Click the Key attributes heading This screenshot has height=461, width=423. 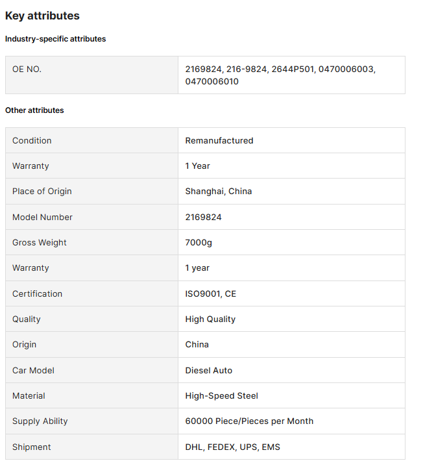(42, 16)
